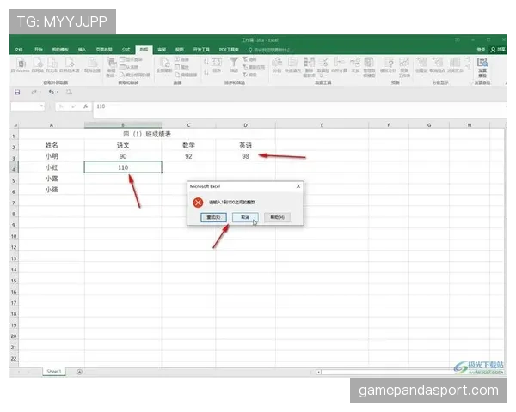
Task: Switch to the 页面布局 Page Layout tab
Action: (x=104, y=50)
